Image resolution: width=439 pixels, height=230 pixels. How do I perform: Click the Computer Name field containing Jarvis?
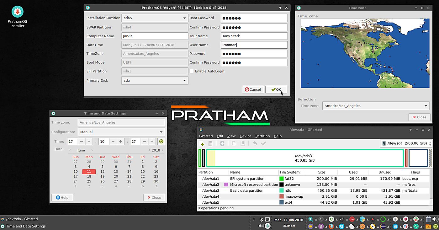[155, 36]
